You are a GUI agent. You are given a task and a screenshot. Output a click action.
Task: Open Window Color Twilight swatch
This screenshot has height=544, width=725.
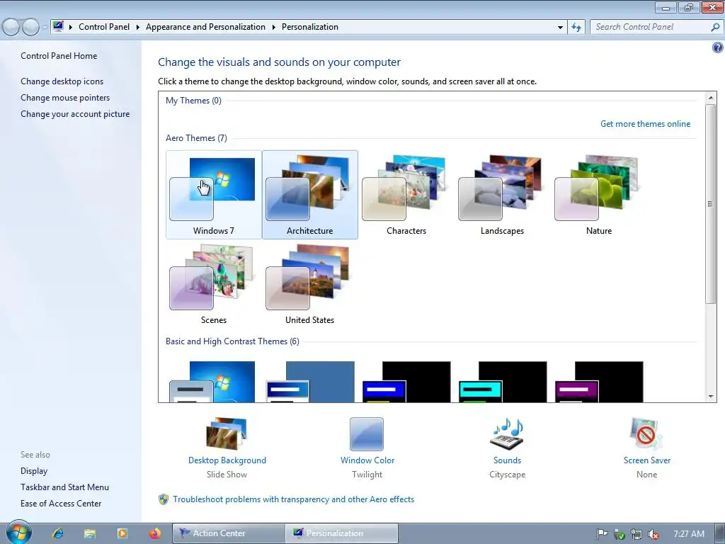(367, 434)
